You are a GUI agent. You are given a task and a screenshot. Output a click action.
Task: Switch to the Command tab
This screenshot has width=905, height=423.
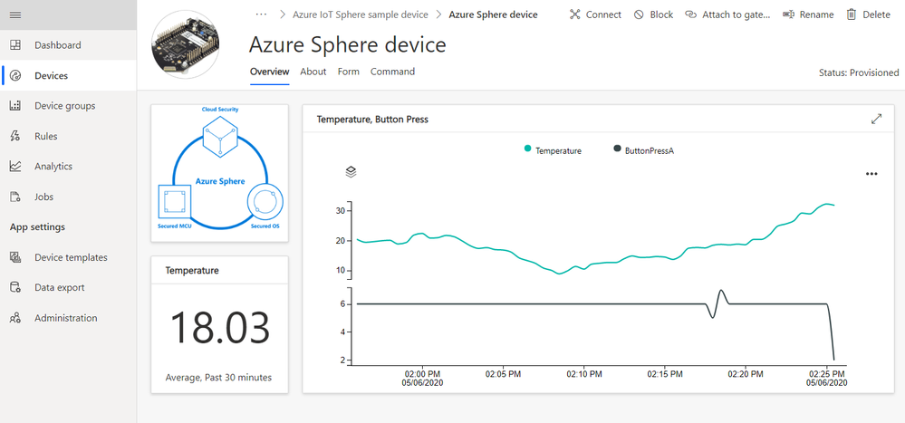pyautogui.click(x=392, y=72)
